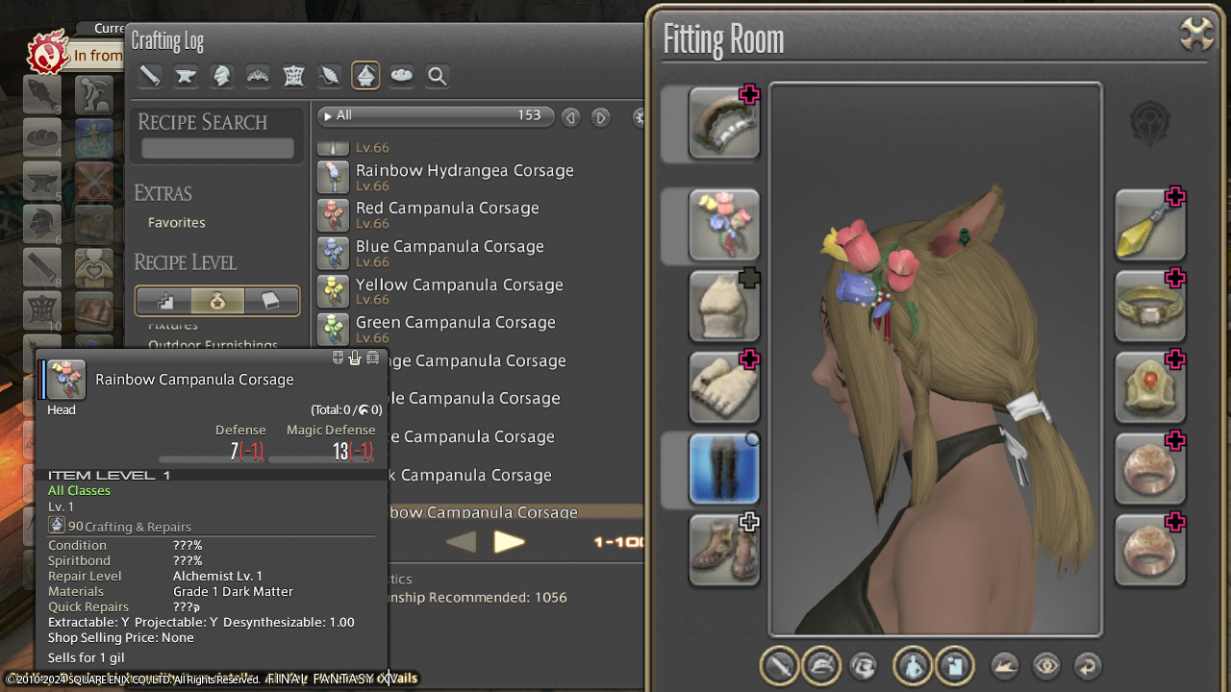Select the Culinarian class icon

tap(401, 76)
